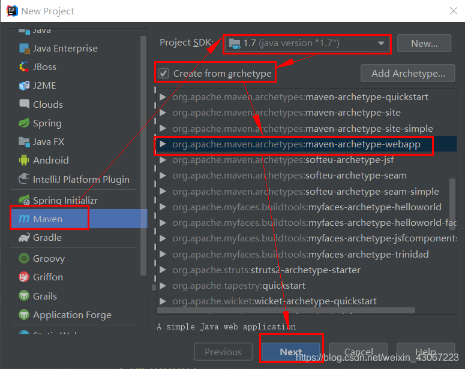The image size is (465, 369).
Task: Select Groovy project type
Action: coord(75,258)
